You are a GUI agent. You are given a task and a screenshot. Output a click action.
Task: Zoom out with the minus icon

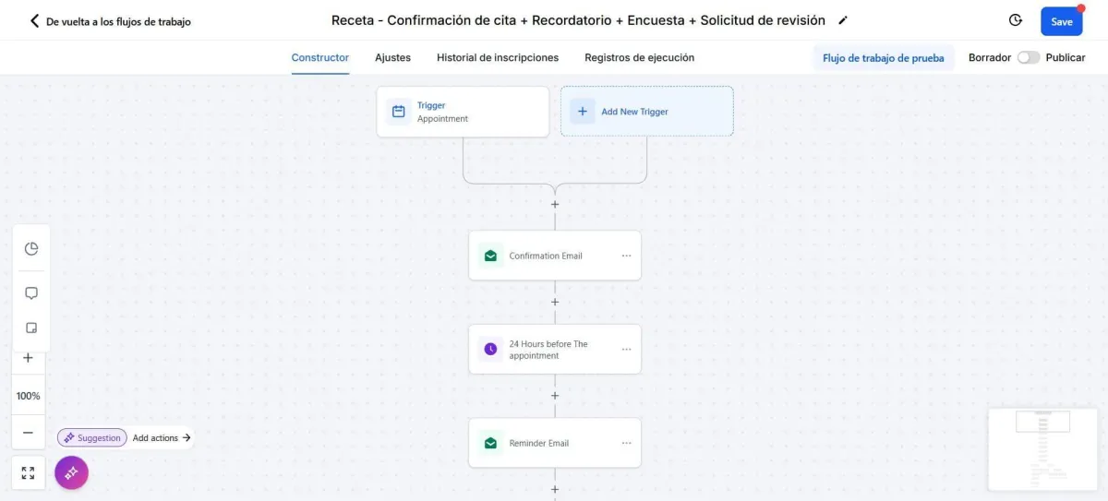tap(28, 433)
